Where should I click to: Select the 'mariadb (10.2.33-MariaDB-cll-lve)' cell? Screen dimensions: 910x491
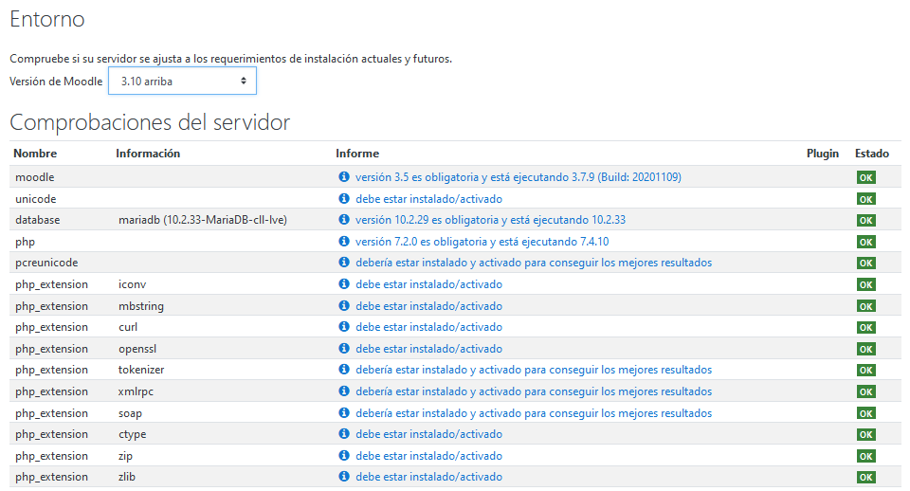[x=203, y=220]
